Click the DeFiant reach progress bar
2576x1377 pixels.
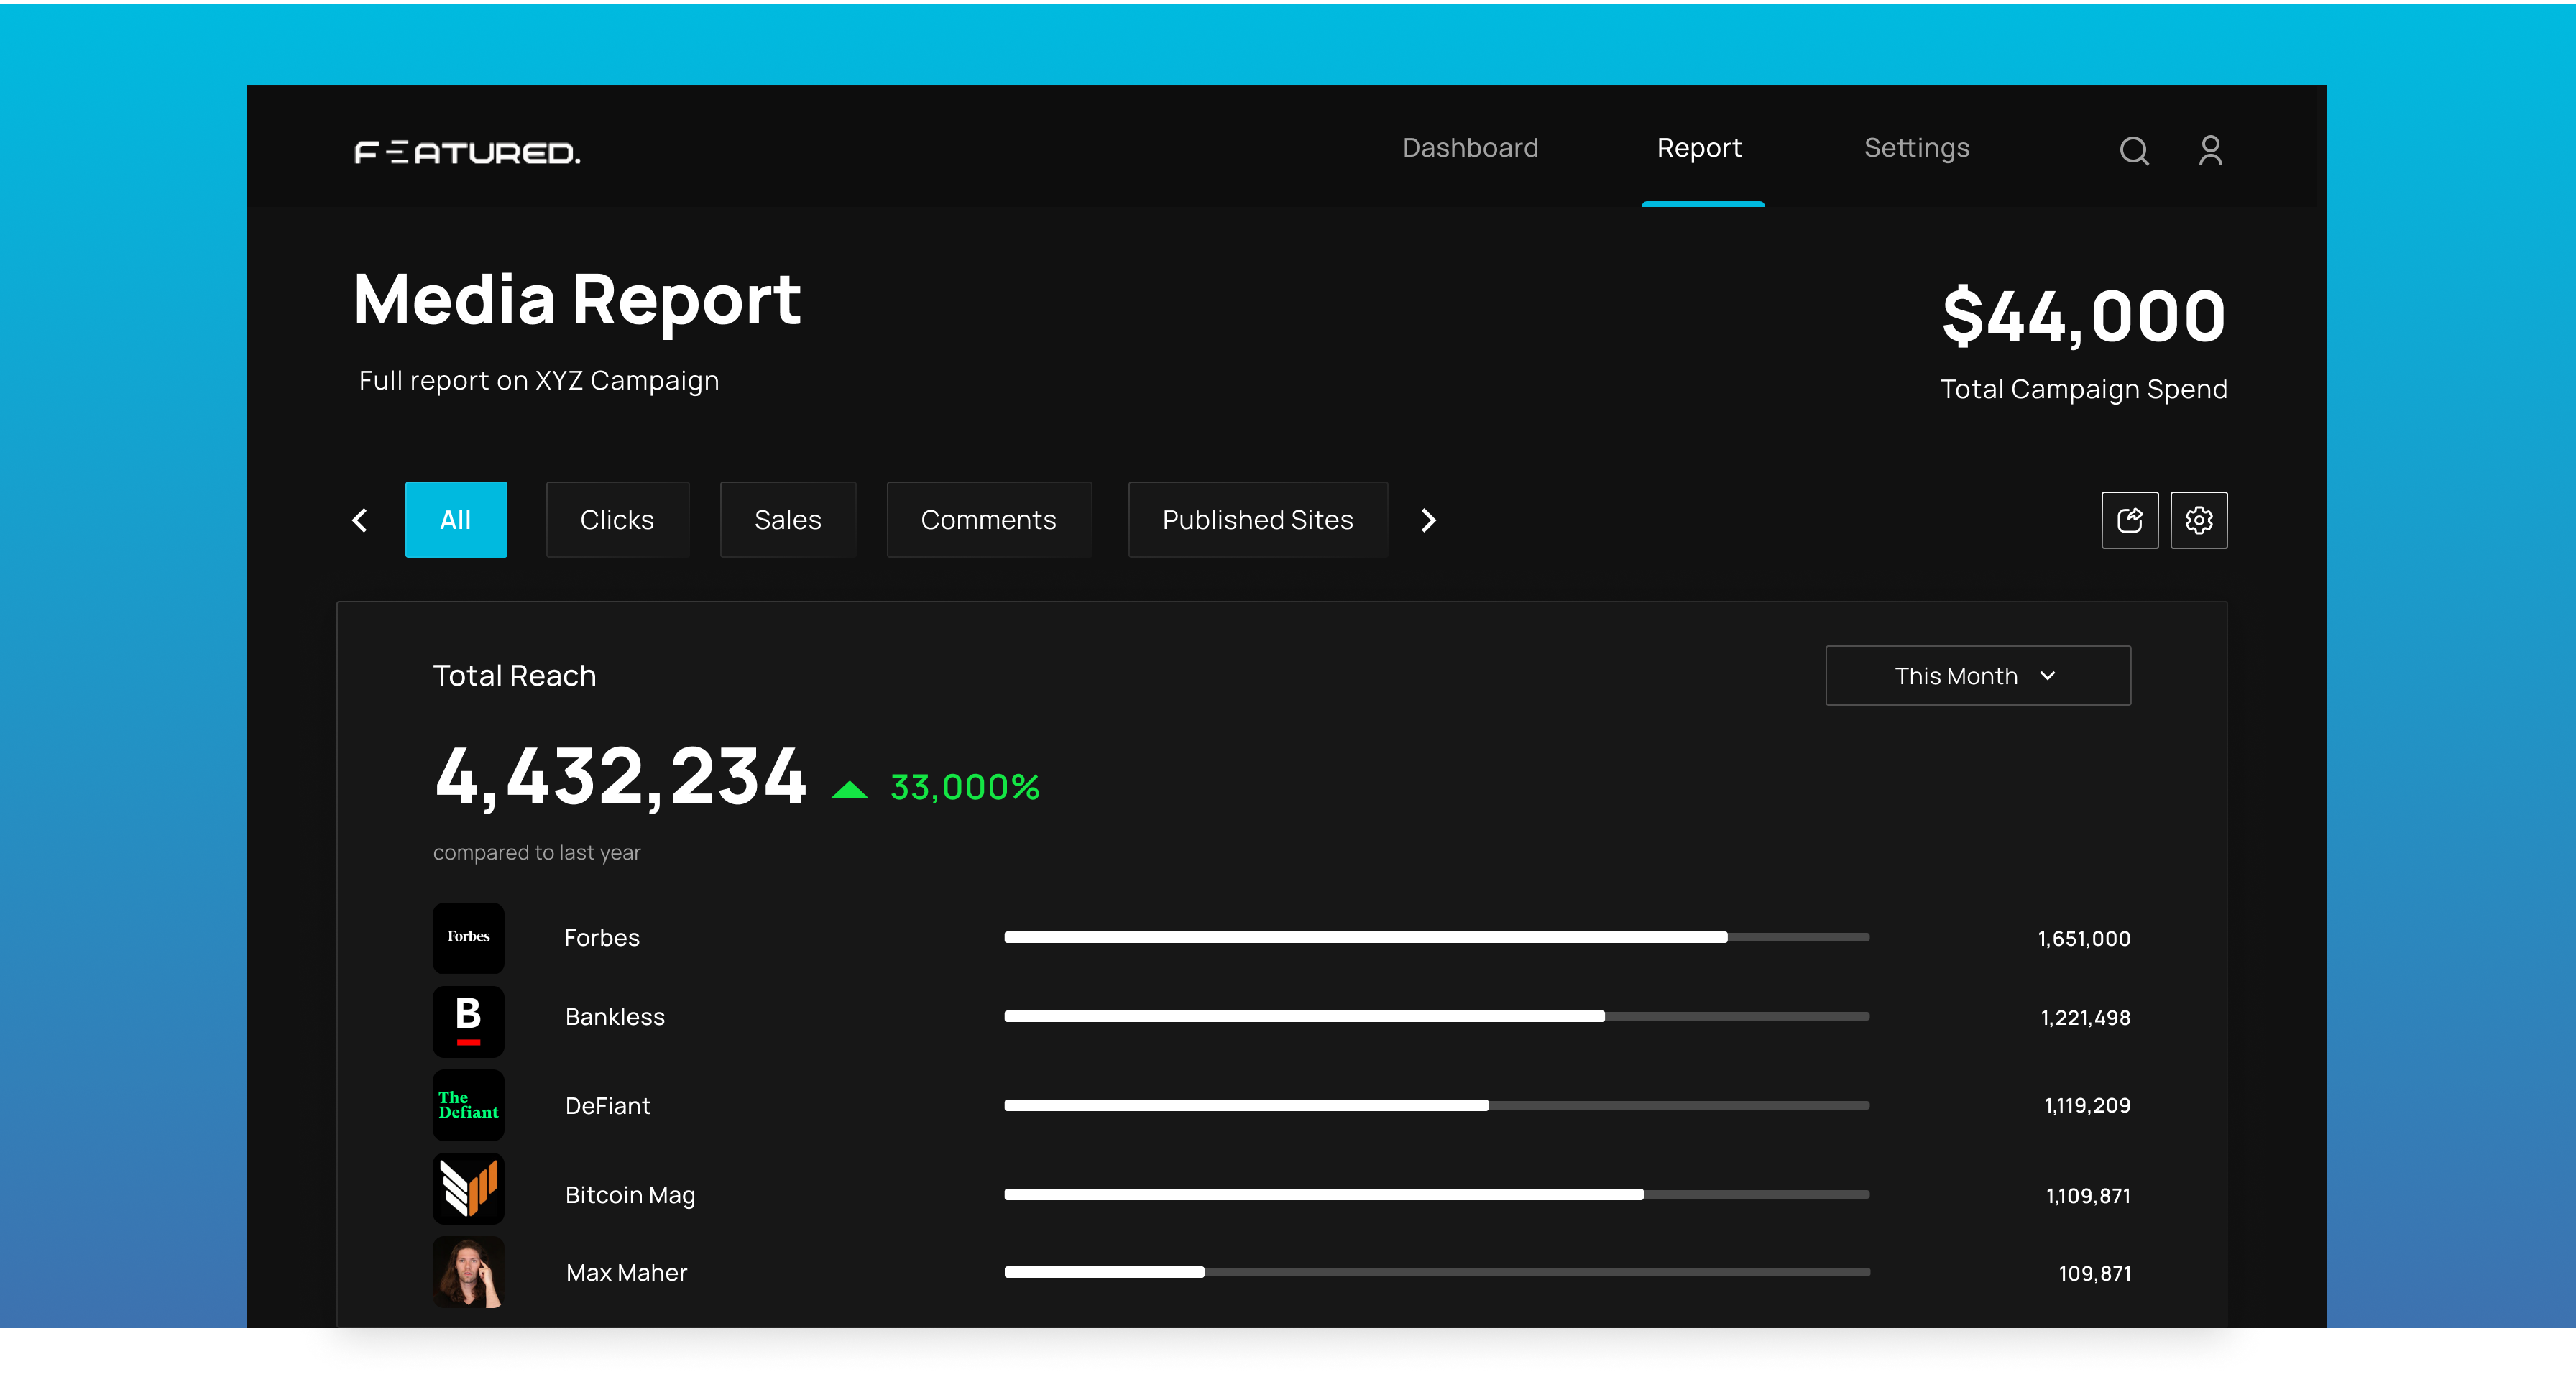click(1437, 1105)
